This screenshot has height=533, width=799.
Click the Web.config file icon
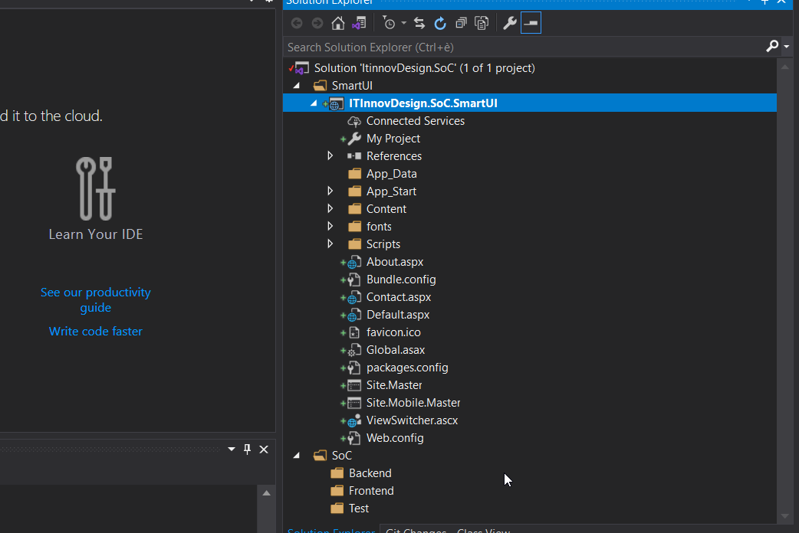pos(353,438)
